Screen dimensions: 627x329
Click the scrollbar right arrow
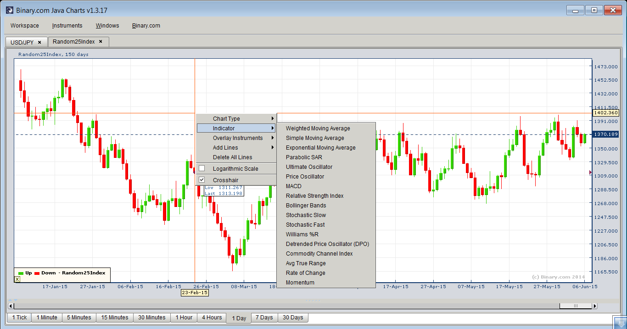[x=595, y=306]
